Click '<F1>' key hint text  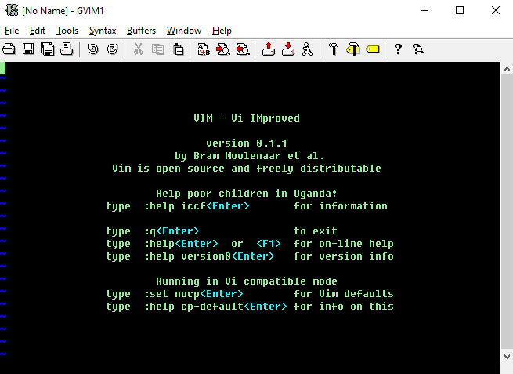(269, 243)
